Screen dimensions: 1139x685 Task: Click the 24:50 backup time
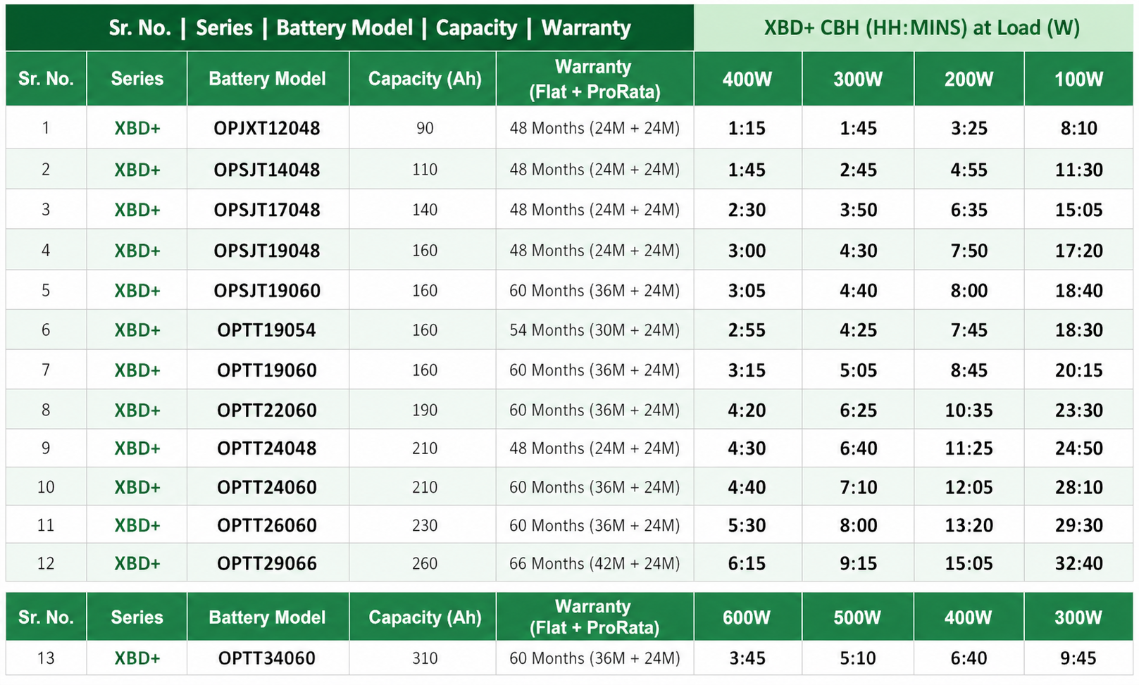click(1078, 448)
